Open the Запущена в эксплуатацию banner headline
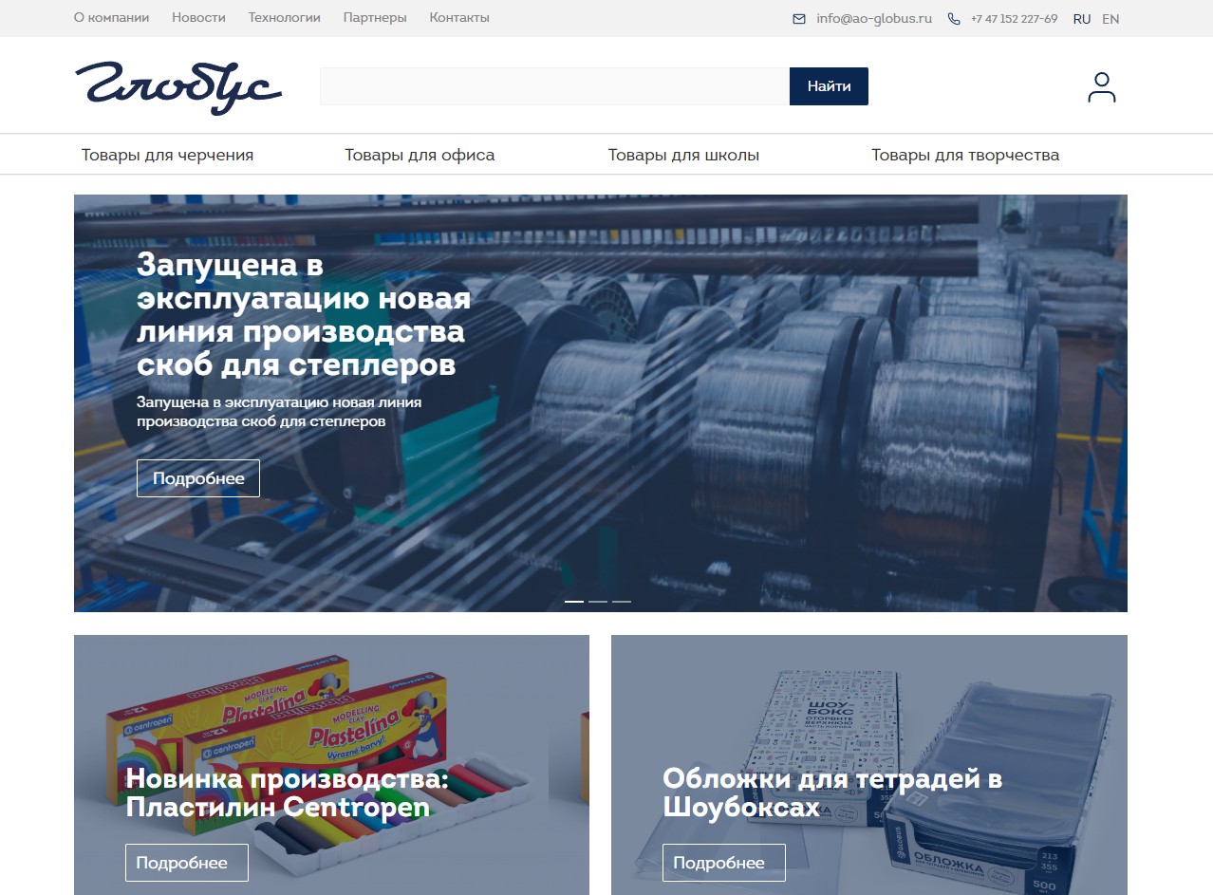Viewport: 1213px width, 895px height. (304, 315)
